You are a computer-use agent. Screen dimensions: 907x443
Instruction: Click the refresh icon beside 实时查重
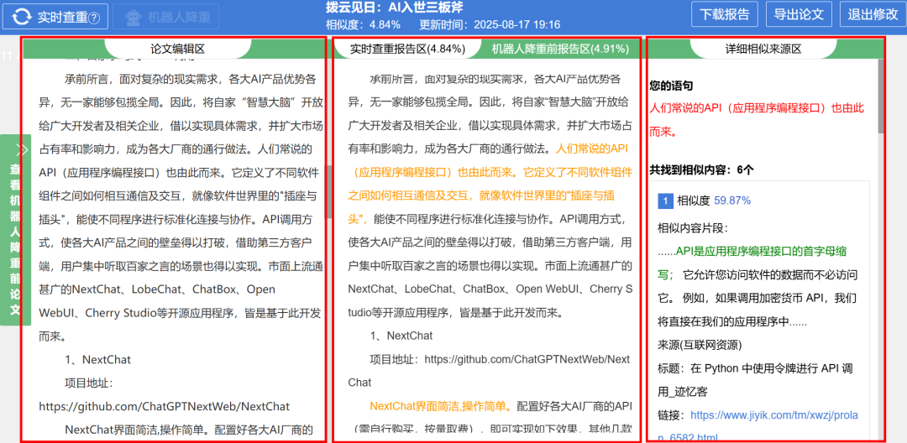(21, 17)
